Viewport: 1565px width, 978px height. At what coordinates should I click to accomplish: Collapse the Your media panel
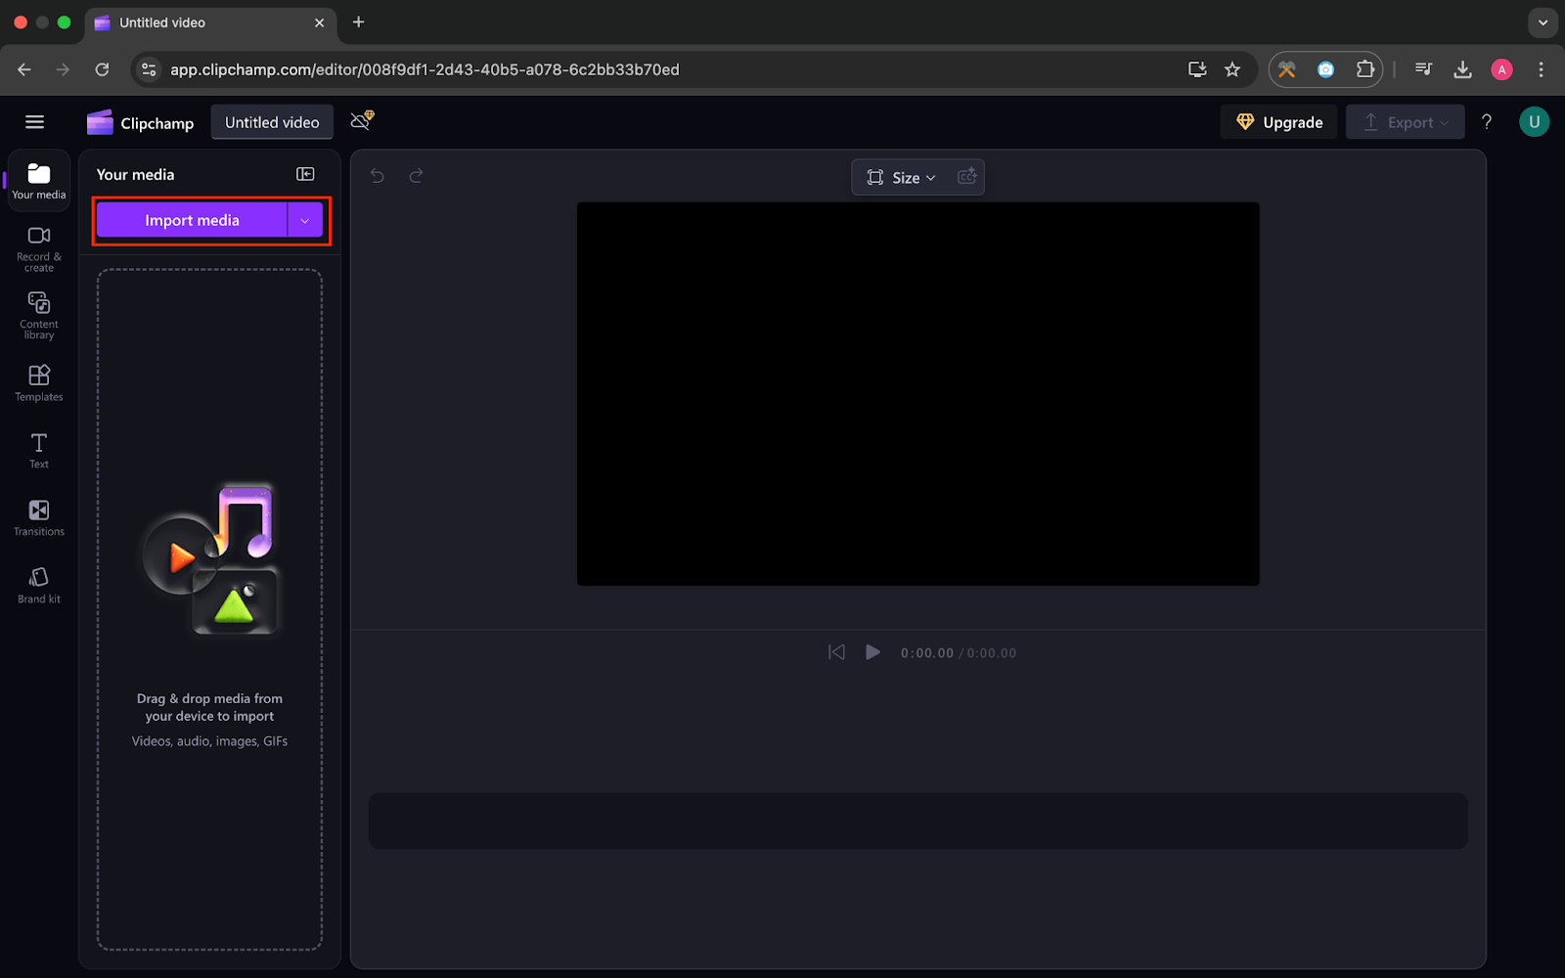pyautogui.click(x=305, y=174)
